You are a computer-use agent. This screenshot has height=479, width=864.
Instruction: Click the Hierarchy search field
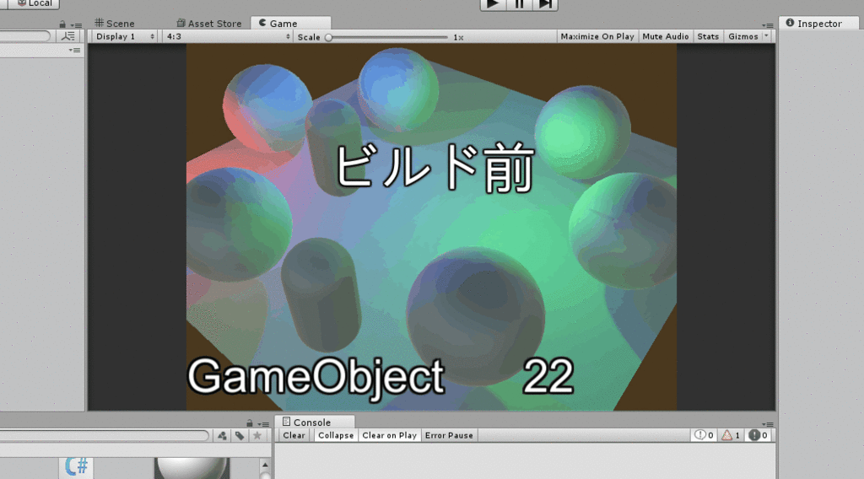click(x=24, y=36)
